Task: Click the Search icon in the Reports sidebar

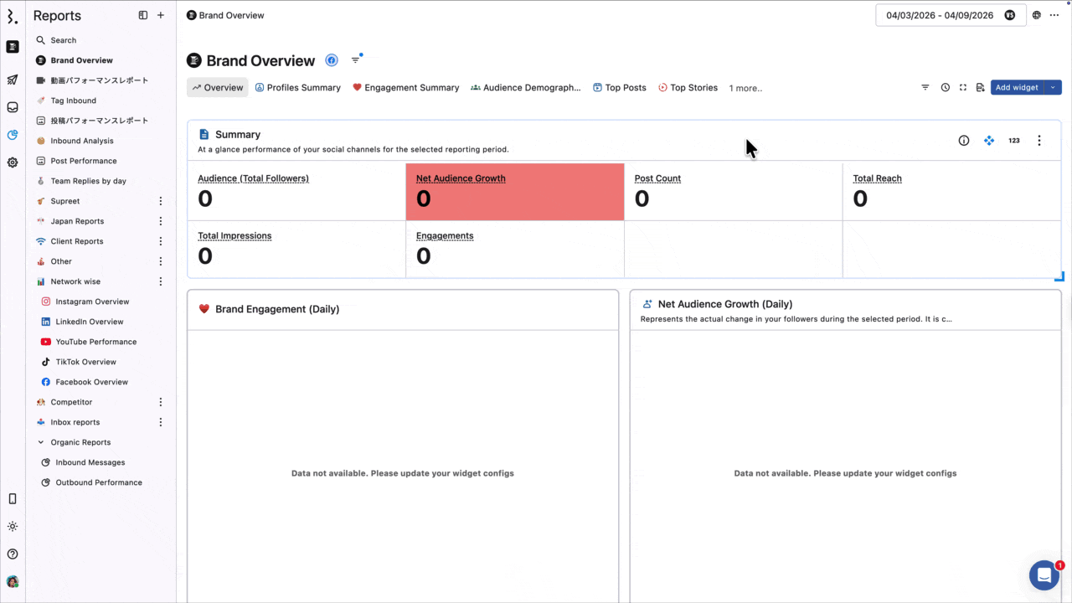Action: pyautogui.click(x=39, y=39)
